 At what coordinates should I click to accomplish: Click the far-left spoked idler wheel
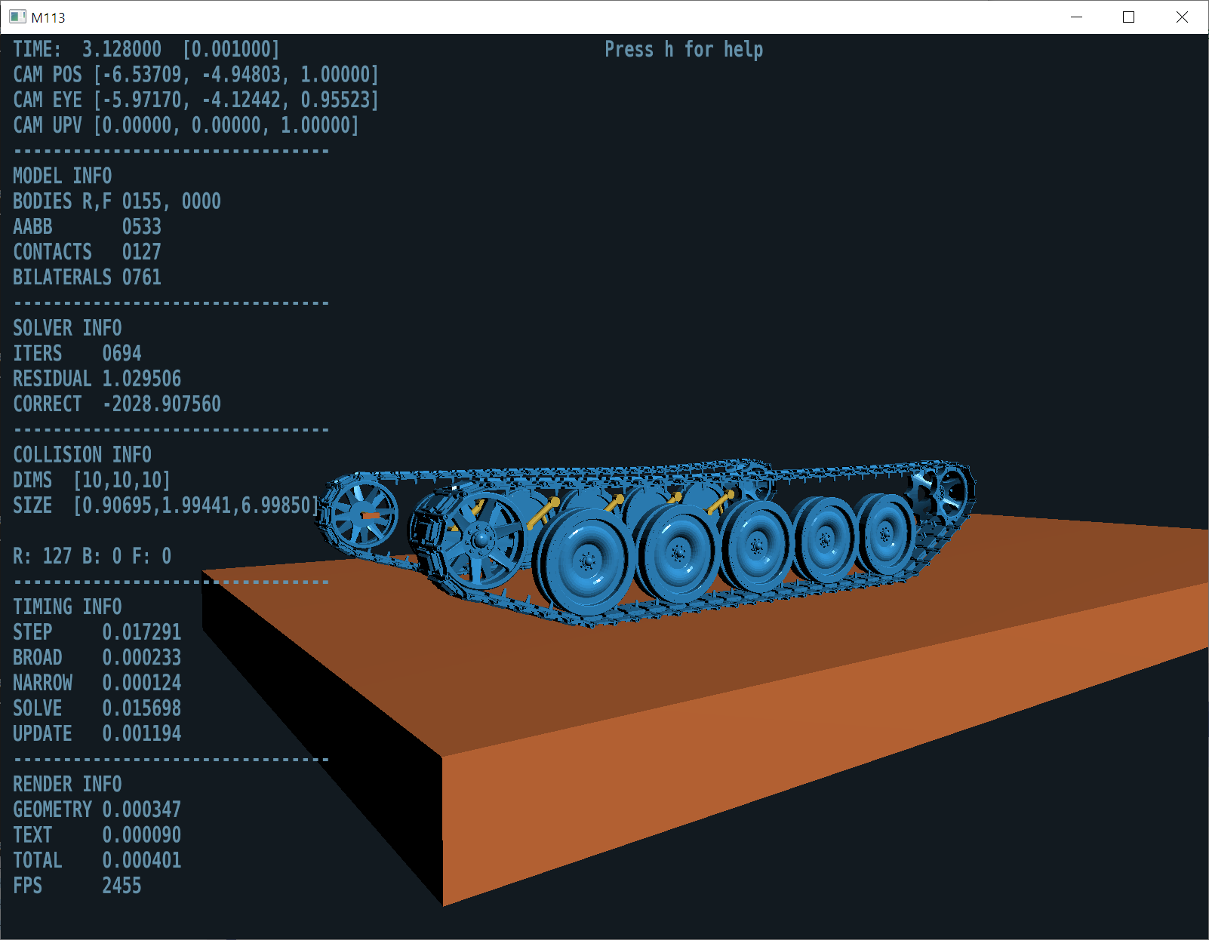click(x=363, y=516)
